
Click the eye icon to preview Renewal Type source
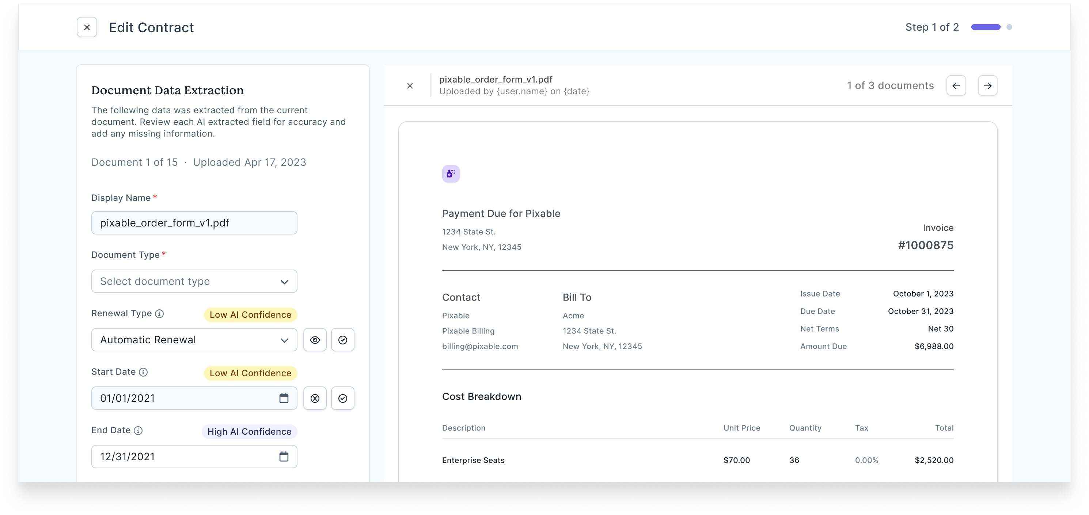[315, 340]
